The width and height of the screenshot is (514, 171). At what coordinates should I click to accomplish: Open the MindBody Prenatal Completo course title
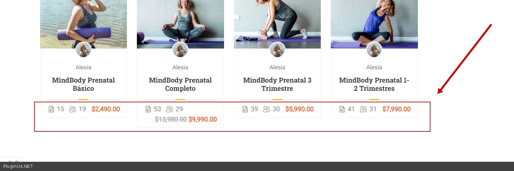click(180, 84)
